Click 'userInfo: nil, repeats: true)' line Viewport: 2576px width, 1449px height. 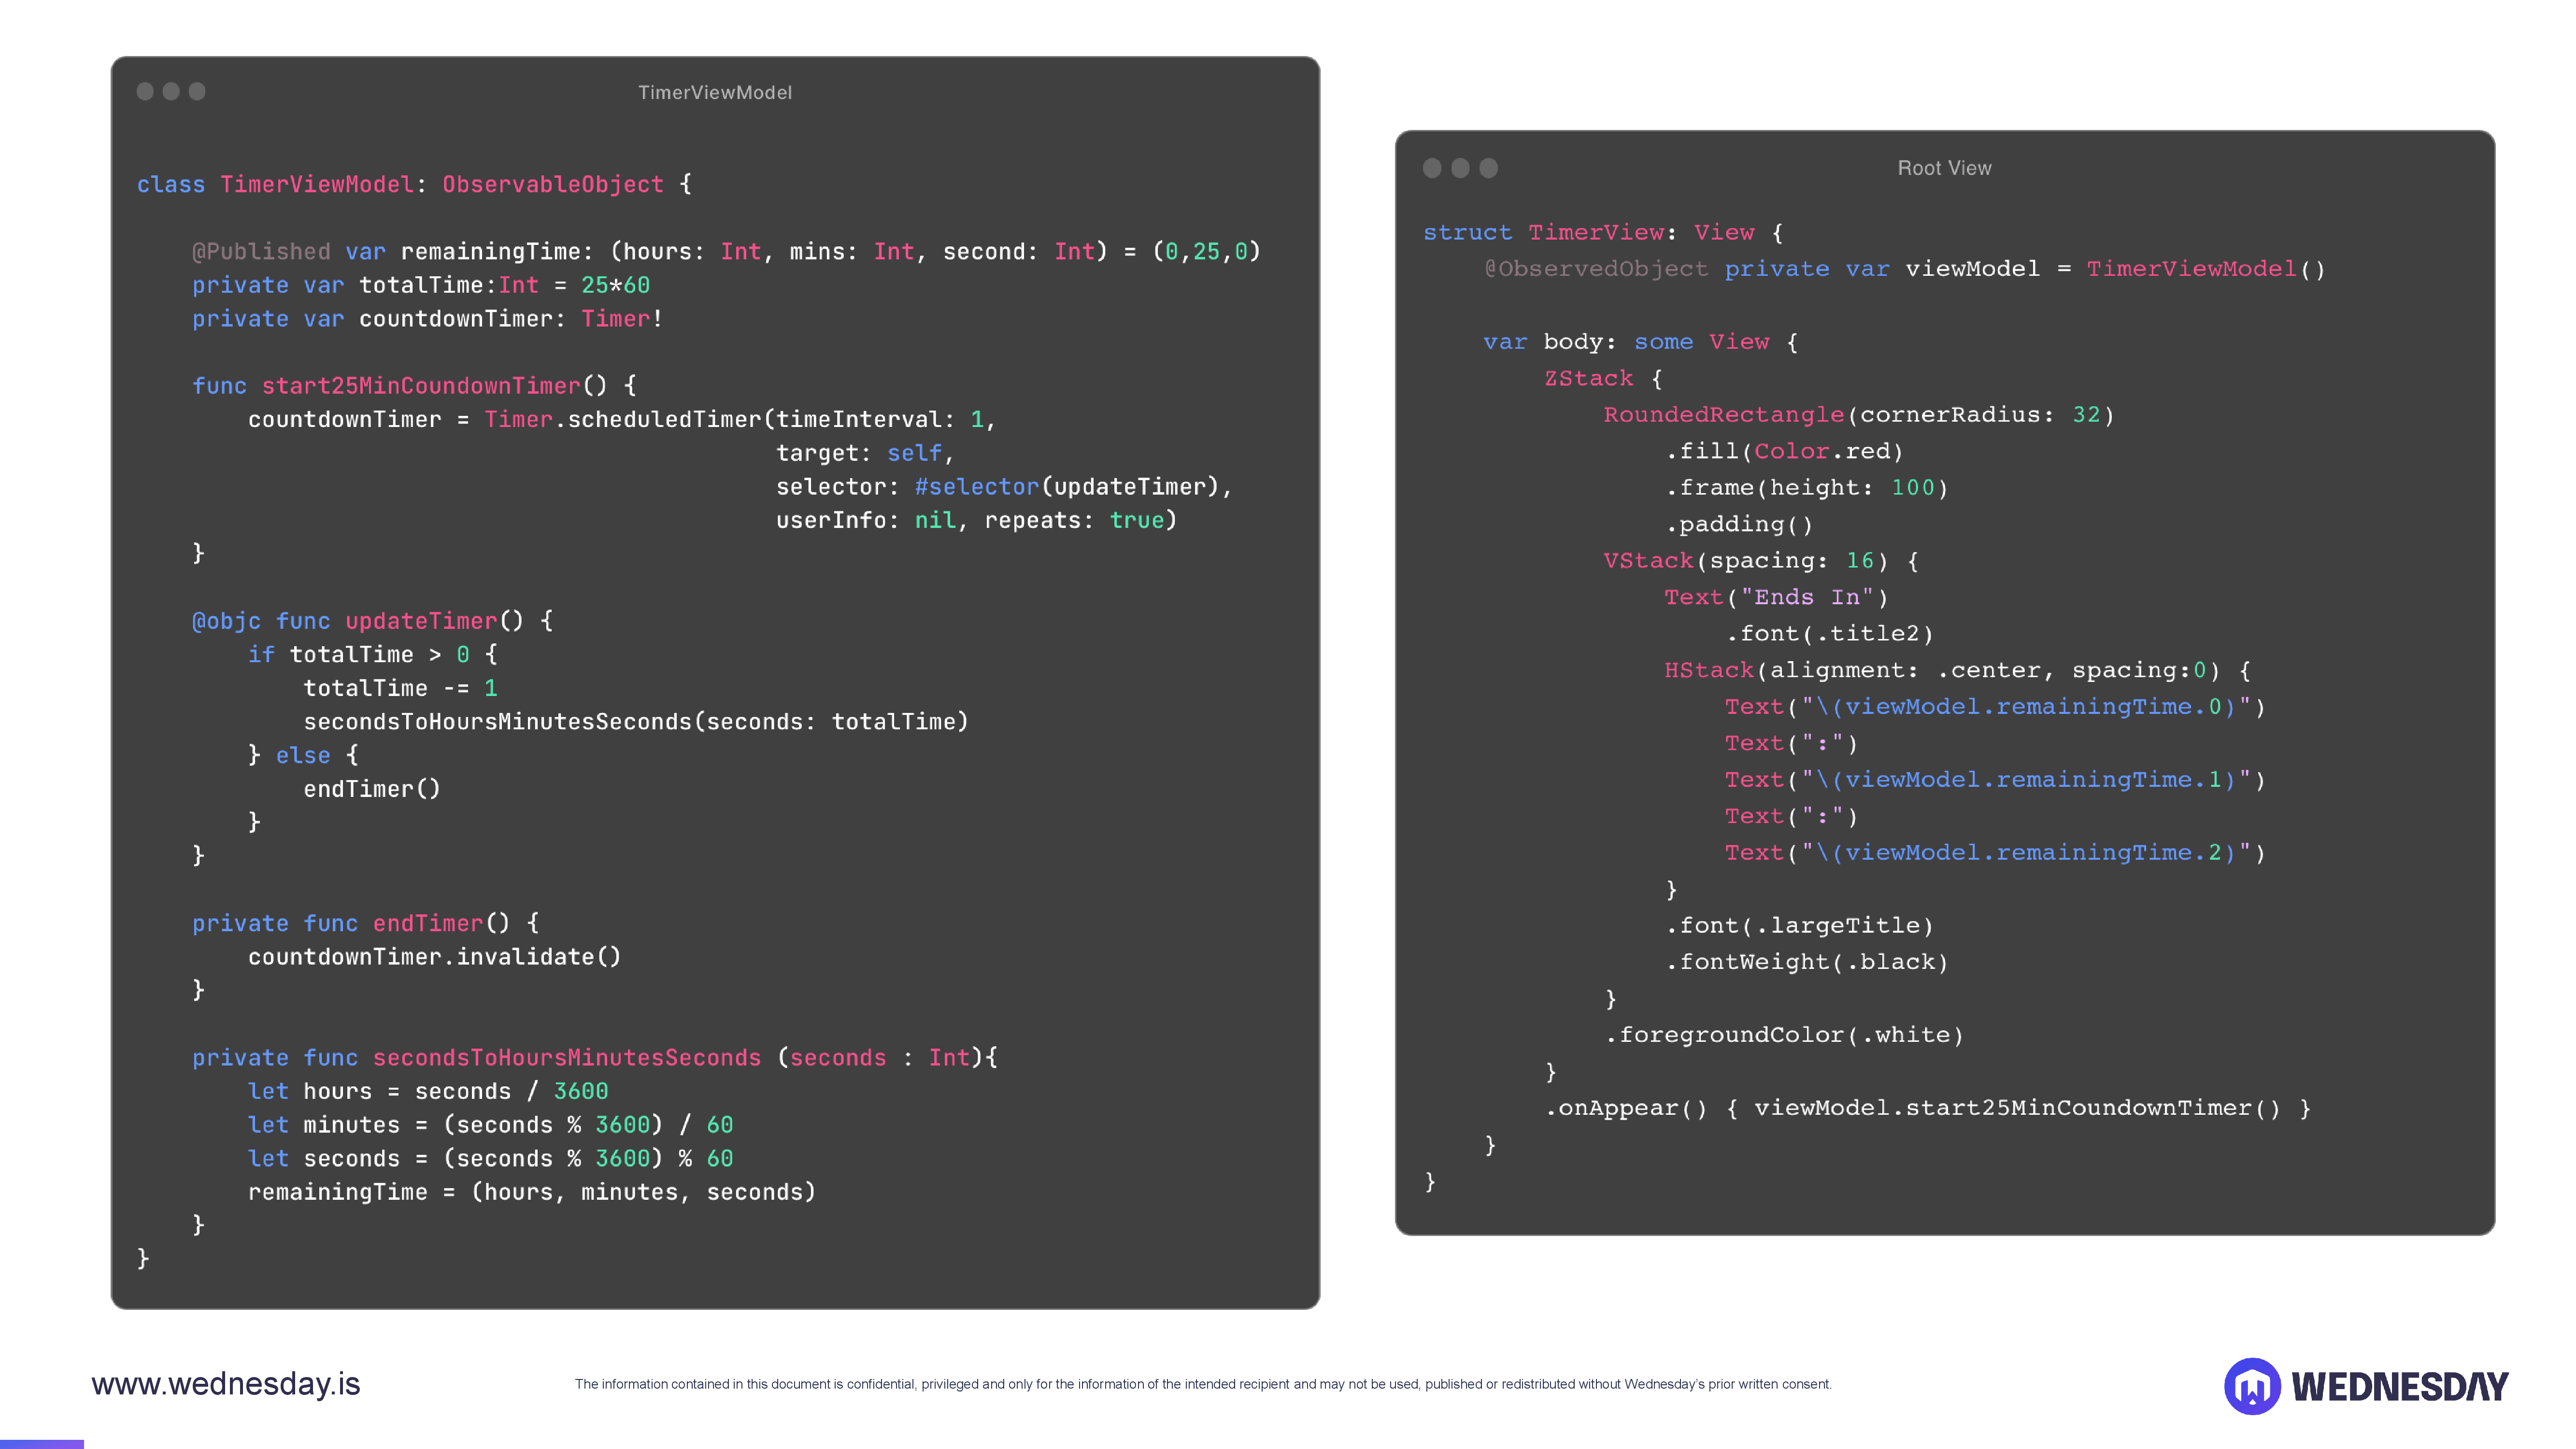[977, 521]
